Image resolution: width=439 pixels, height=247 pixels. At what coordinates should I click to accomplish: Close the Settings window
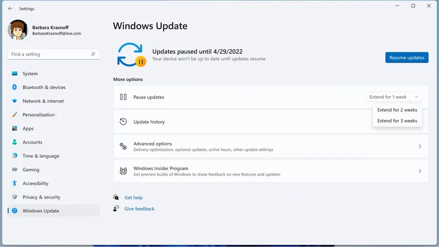point(429,6)
